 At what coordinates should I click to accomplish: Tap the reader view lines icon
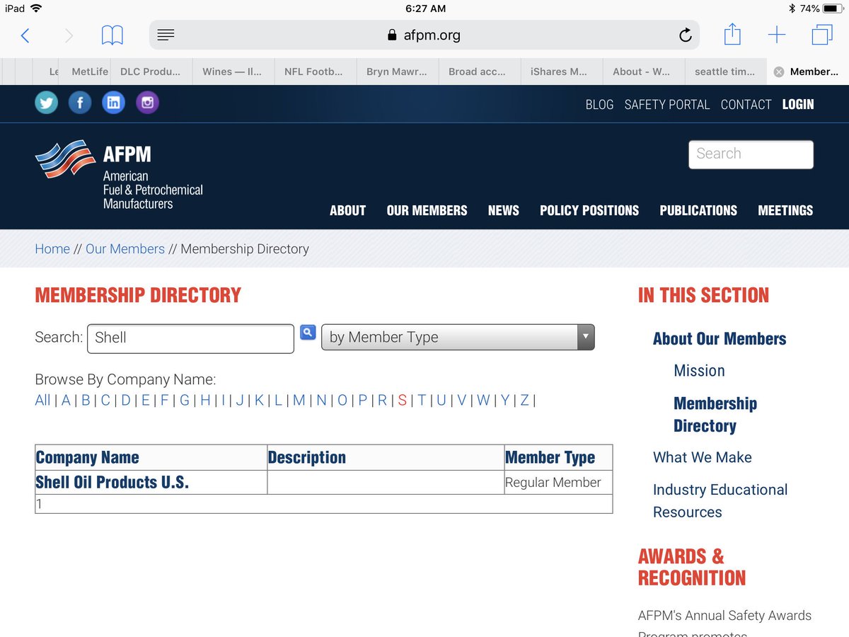(166, 35)
